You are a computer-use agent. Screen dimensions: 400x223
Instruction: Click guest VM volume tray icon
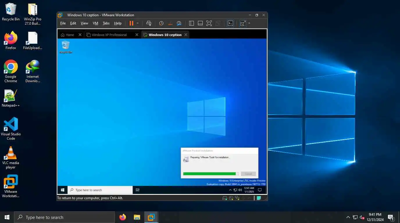240,190
